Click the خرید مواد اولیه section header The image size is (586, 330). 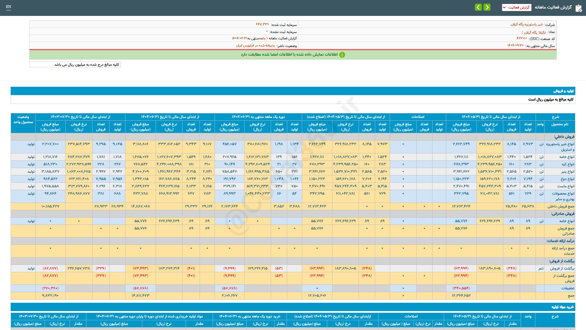(562, 307)
